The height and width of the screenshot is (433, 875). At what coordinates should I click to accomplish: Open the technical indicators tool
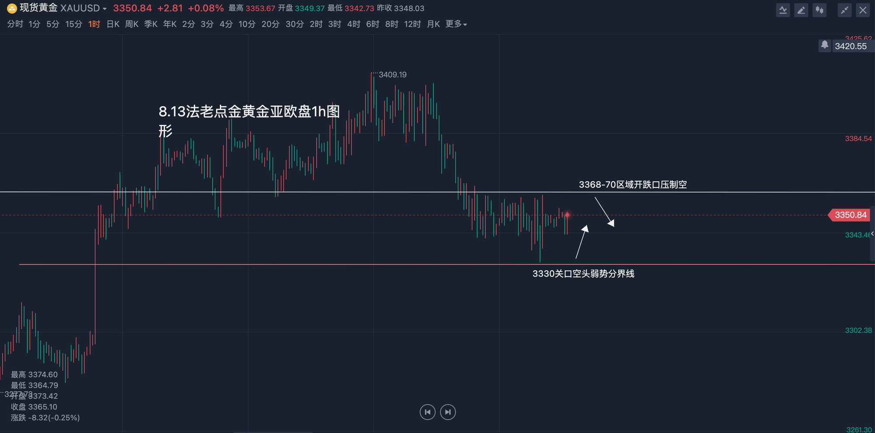(783, 10)
